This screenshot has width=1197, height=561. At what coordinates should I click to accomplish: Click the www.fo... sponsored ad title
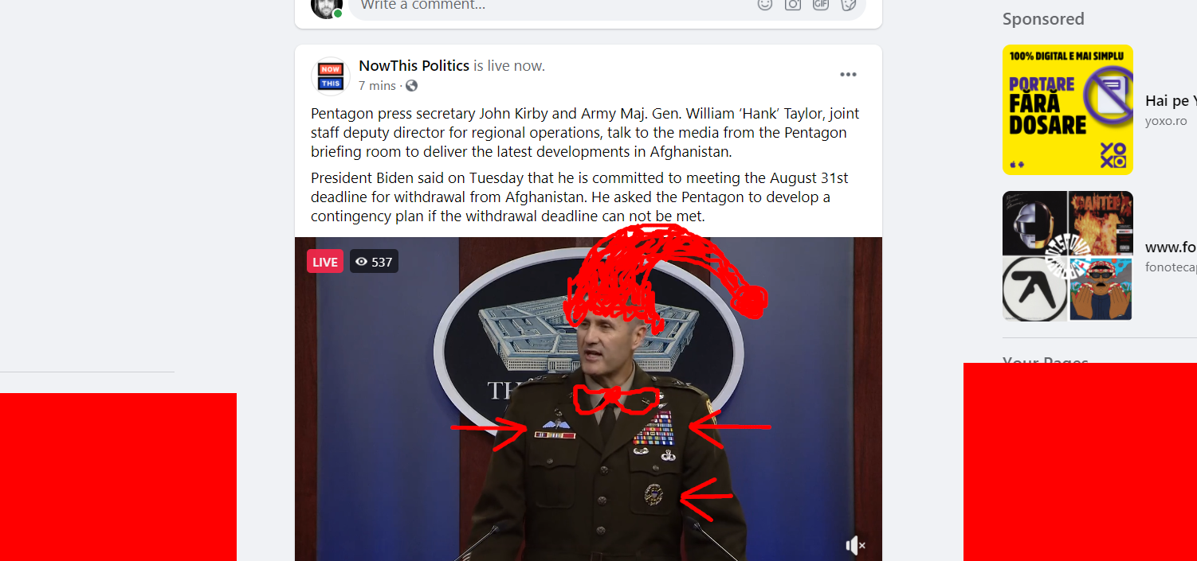1171,247
